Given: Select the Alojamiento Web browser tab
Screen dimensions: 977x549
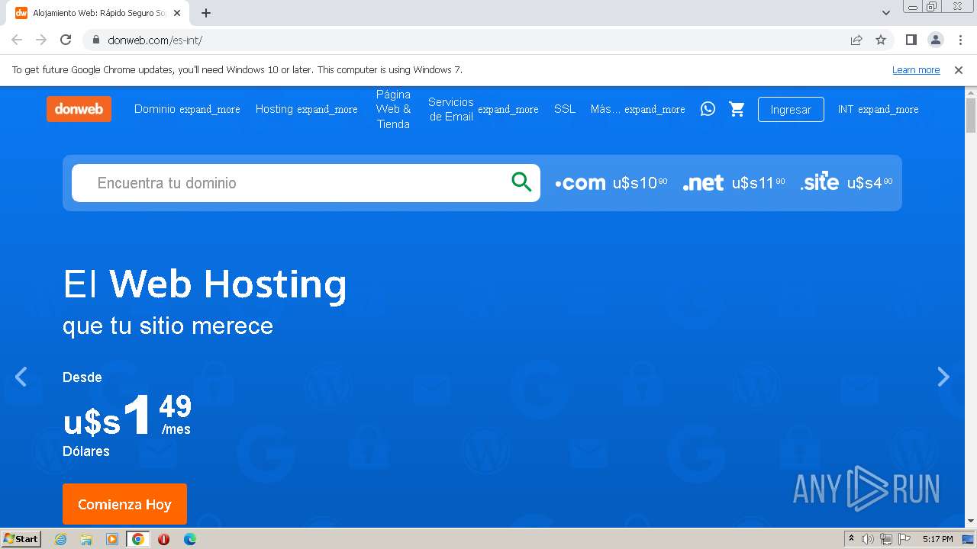Looking at the screenshot, I should [x=99, y=13].
